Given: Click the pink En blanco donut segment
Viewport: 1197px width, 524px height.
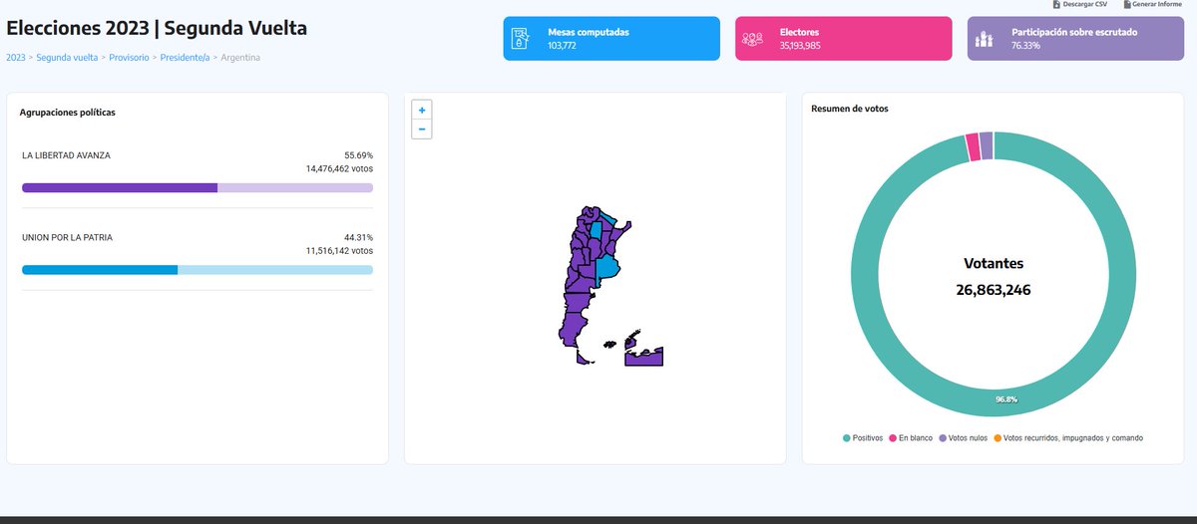Looking at the screenshot, I should click(973, 147).
